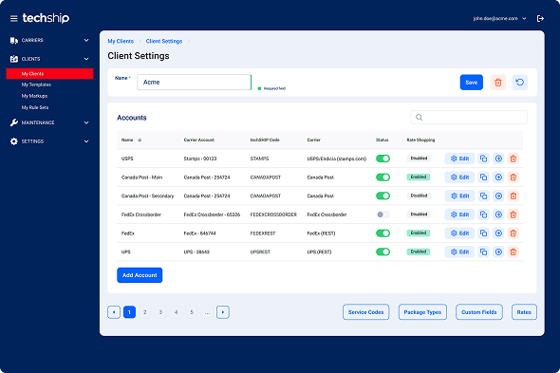Click the circular plus icon in USPS row
The width and height of the screenshot is (560, 373).
[x=498, y=159]
